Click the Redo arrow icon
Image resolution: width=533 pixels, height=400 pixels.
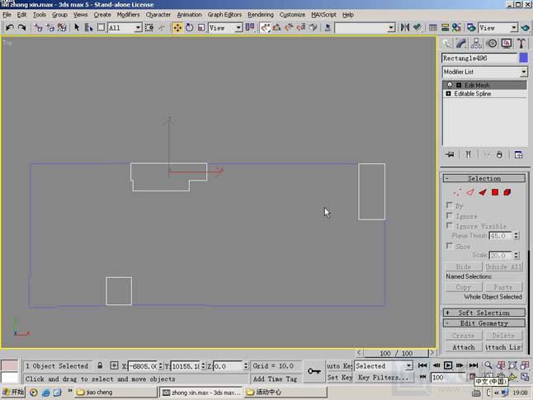[x=21, y=27]
